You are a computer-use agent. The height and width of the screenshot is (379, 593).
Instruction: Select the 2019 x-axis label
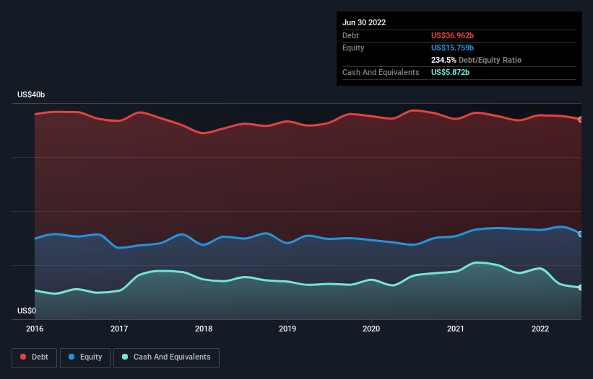point(287,329)
